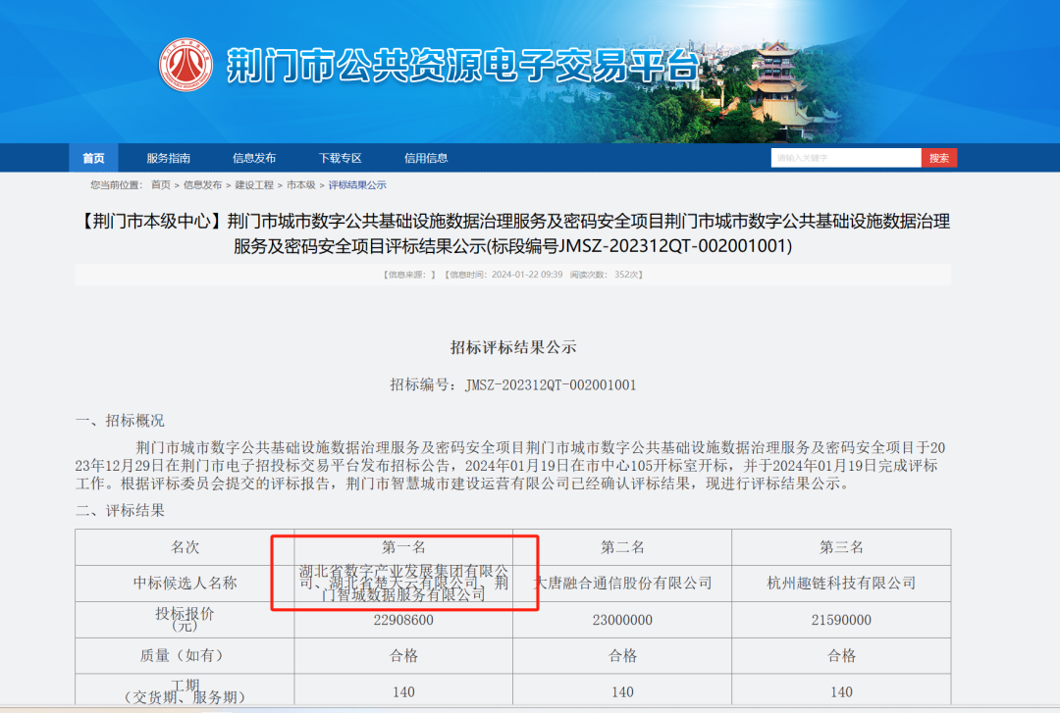Click the cell 大唐融合通信股份有限公司

pyautogui.click(x=622, y=584)
